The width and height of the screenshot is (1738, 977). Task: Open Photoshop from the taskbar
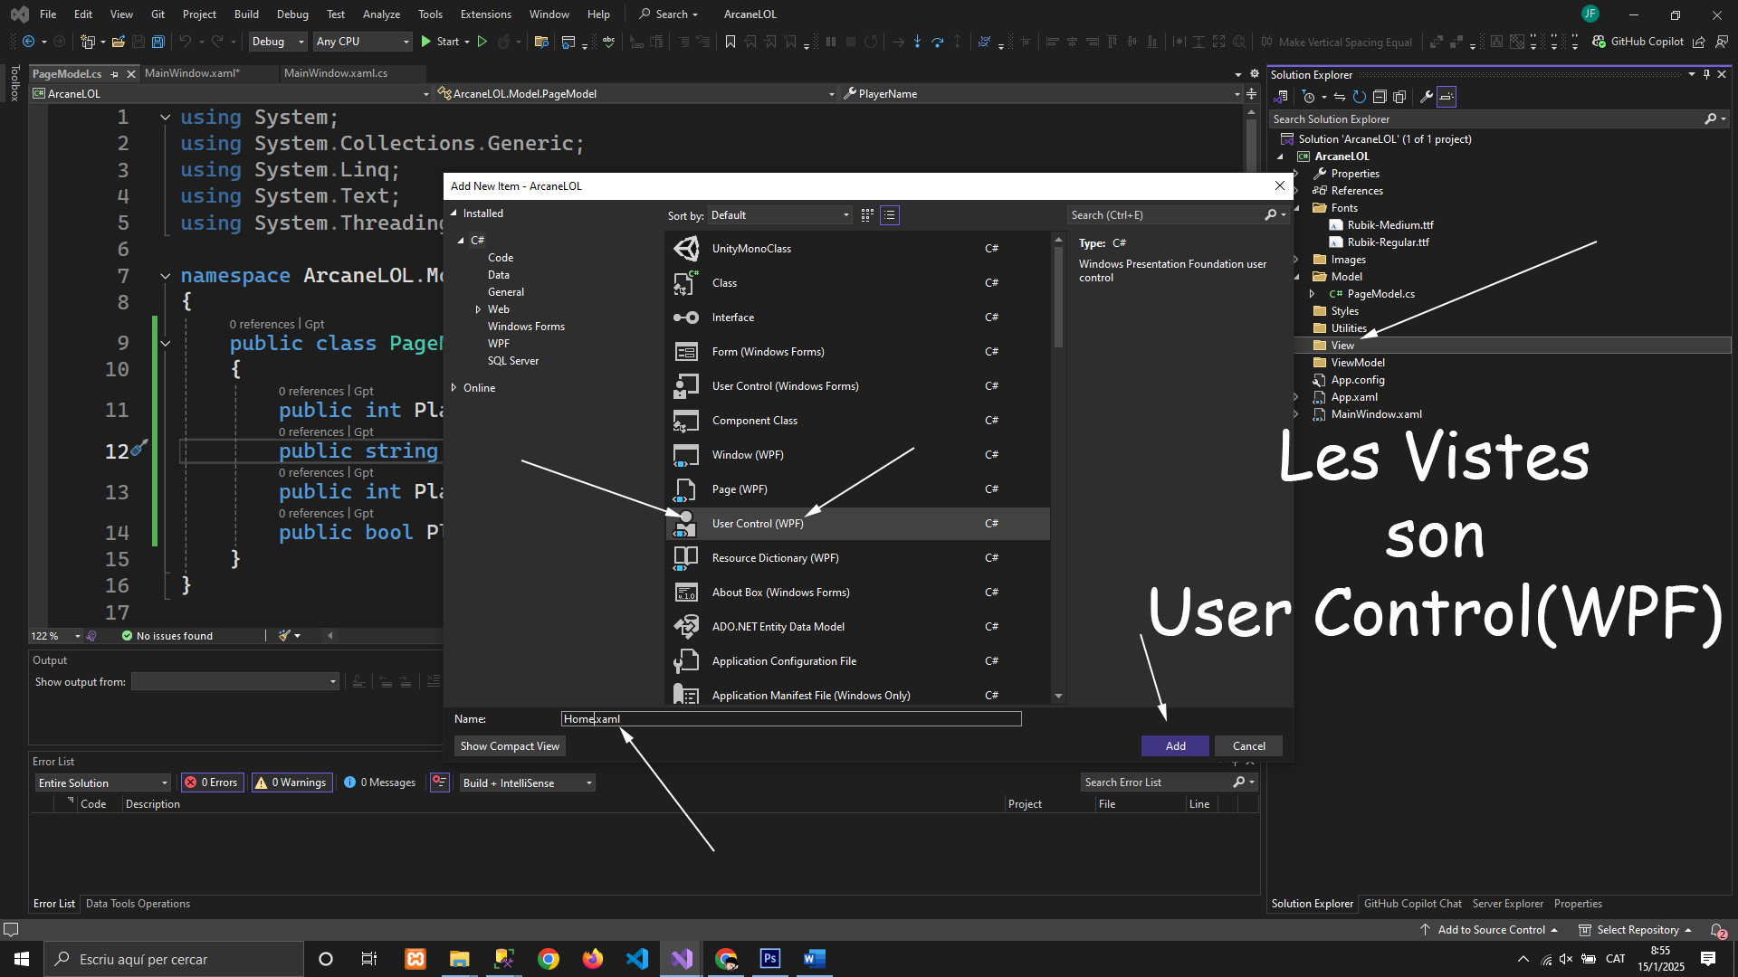(x=770, y=959)
